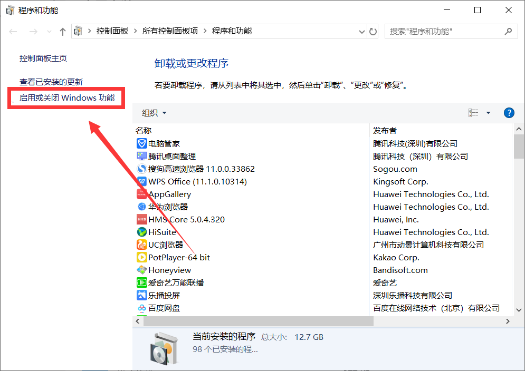
Task: Click publisher 深圳乐播科技有限公司 cell
Action: pos(413,296)
